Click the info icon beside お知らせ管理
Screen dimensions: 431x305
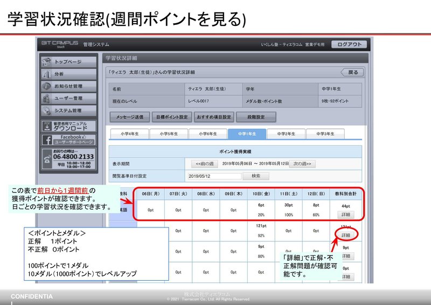(x=46, y=86)
